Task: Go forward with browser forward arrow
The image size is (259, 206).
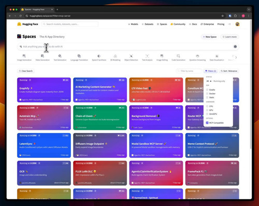Action: pyautogui.click(x=15, y=16)
